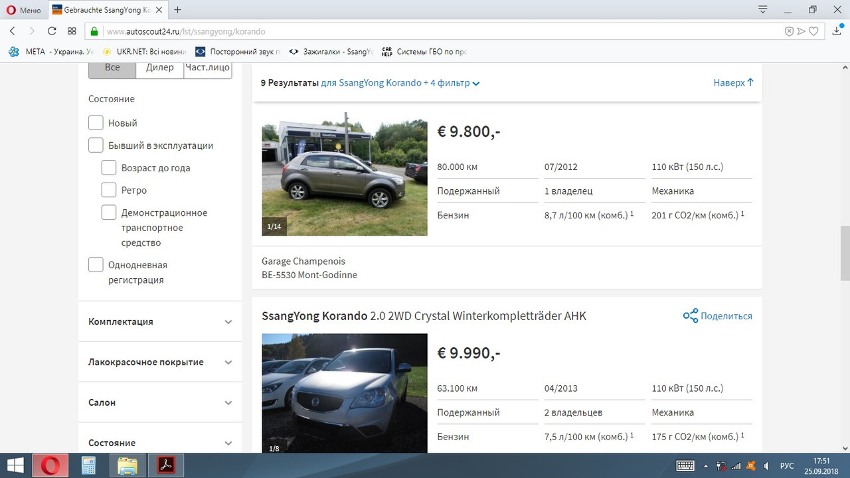Open the Системы ГБО bookmark
This screenshot has width=850, height=478.
424,51
